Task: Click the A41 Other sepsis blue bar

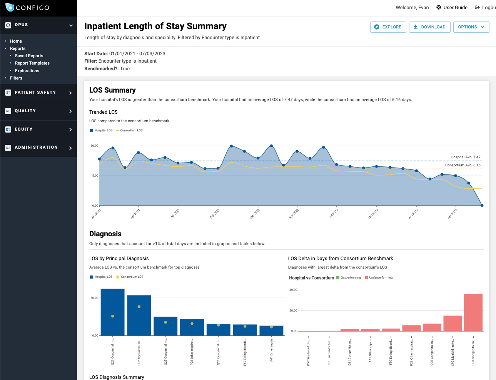Action: [271, 330]
